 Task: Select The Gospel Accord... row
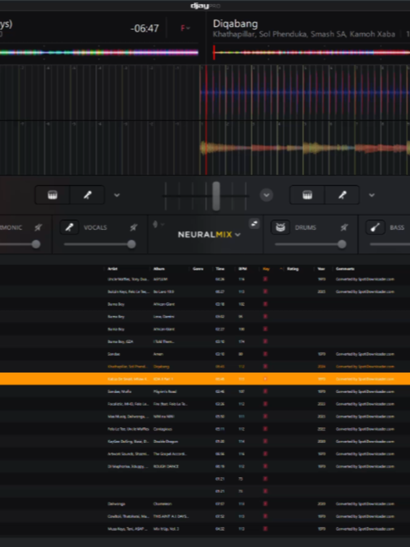[205, 454]
